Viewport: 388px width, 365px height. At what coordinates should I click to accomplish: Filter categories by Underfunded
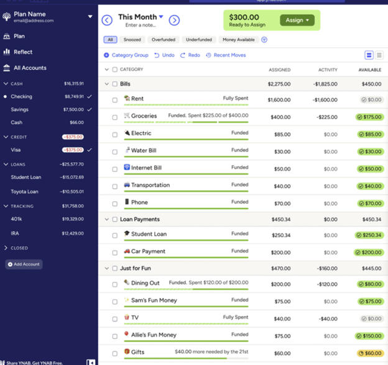click(198, 40)
